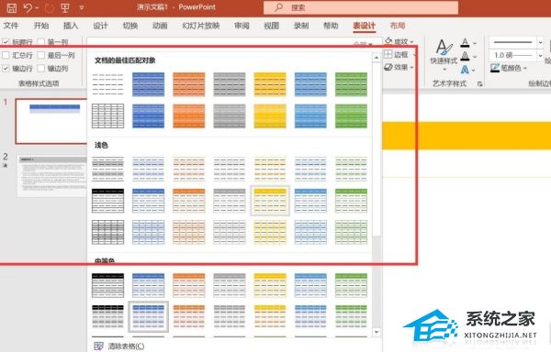This screenshot has width=551, height=352.
Task: Open Customize Quick Access Toolbar arrow
Action: point(82,7)
